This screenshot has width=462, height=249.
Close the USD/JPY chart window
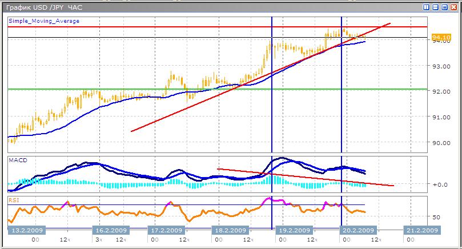click(453, 7)
